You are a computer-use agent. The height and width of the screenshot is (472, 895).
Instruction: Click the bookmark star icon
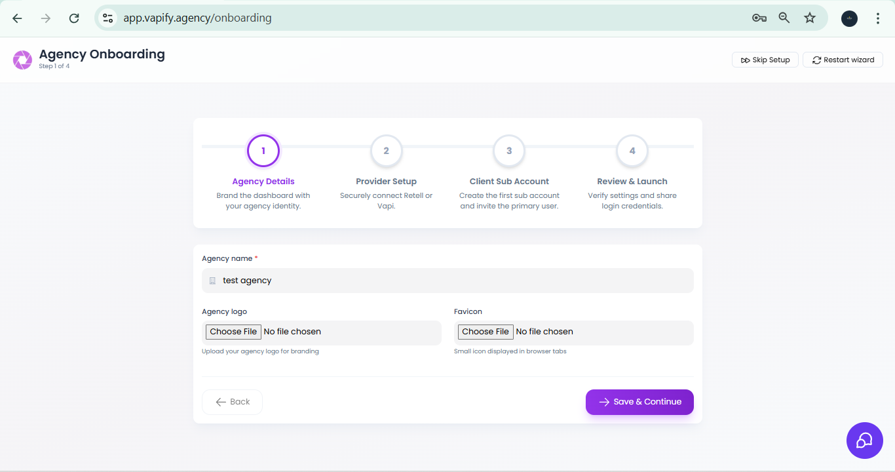tap(809, 18)
